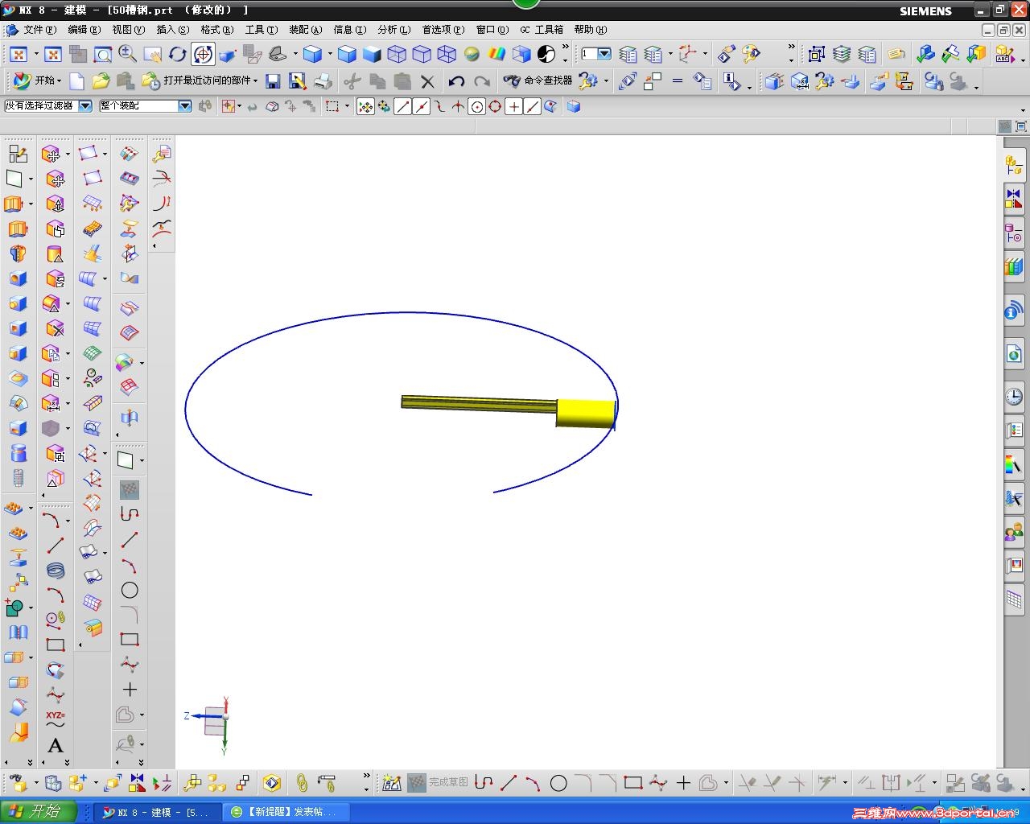The width and height of the screenshot is (1030, 824).
Task: Click the Delete X icon
Action: point(427,81)
